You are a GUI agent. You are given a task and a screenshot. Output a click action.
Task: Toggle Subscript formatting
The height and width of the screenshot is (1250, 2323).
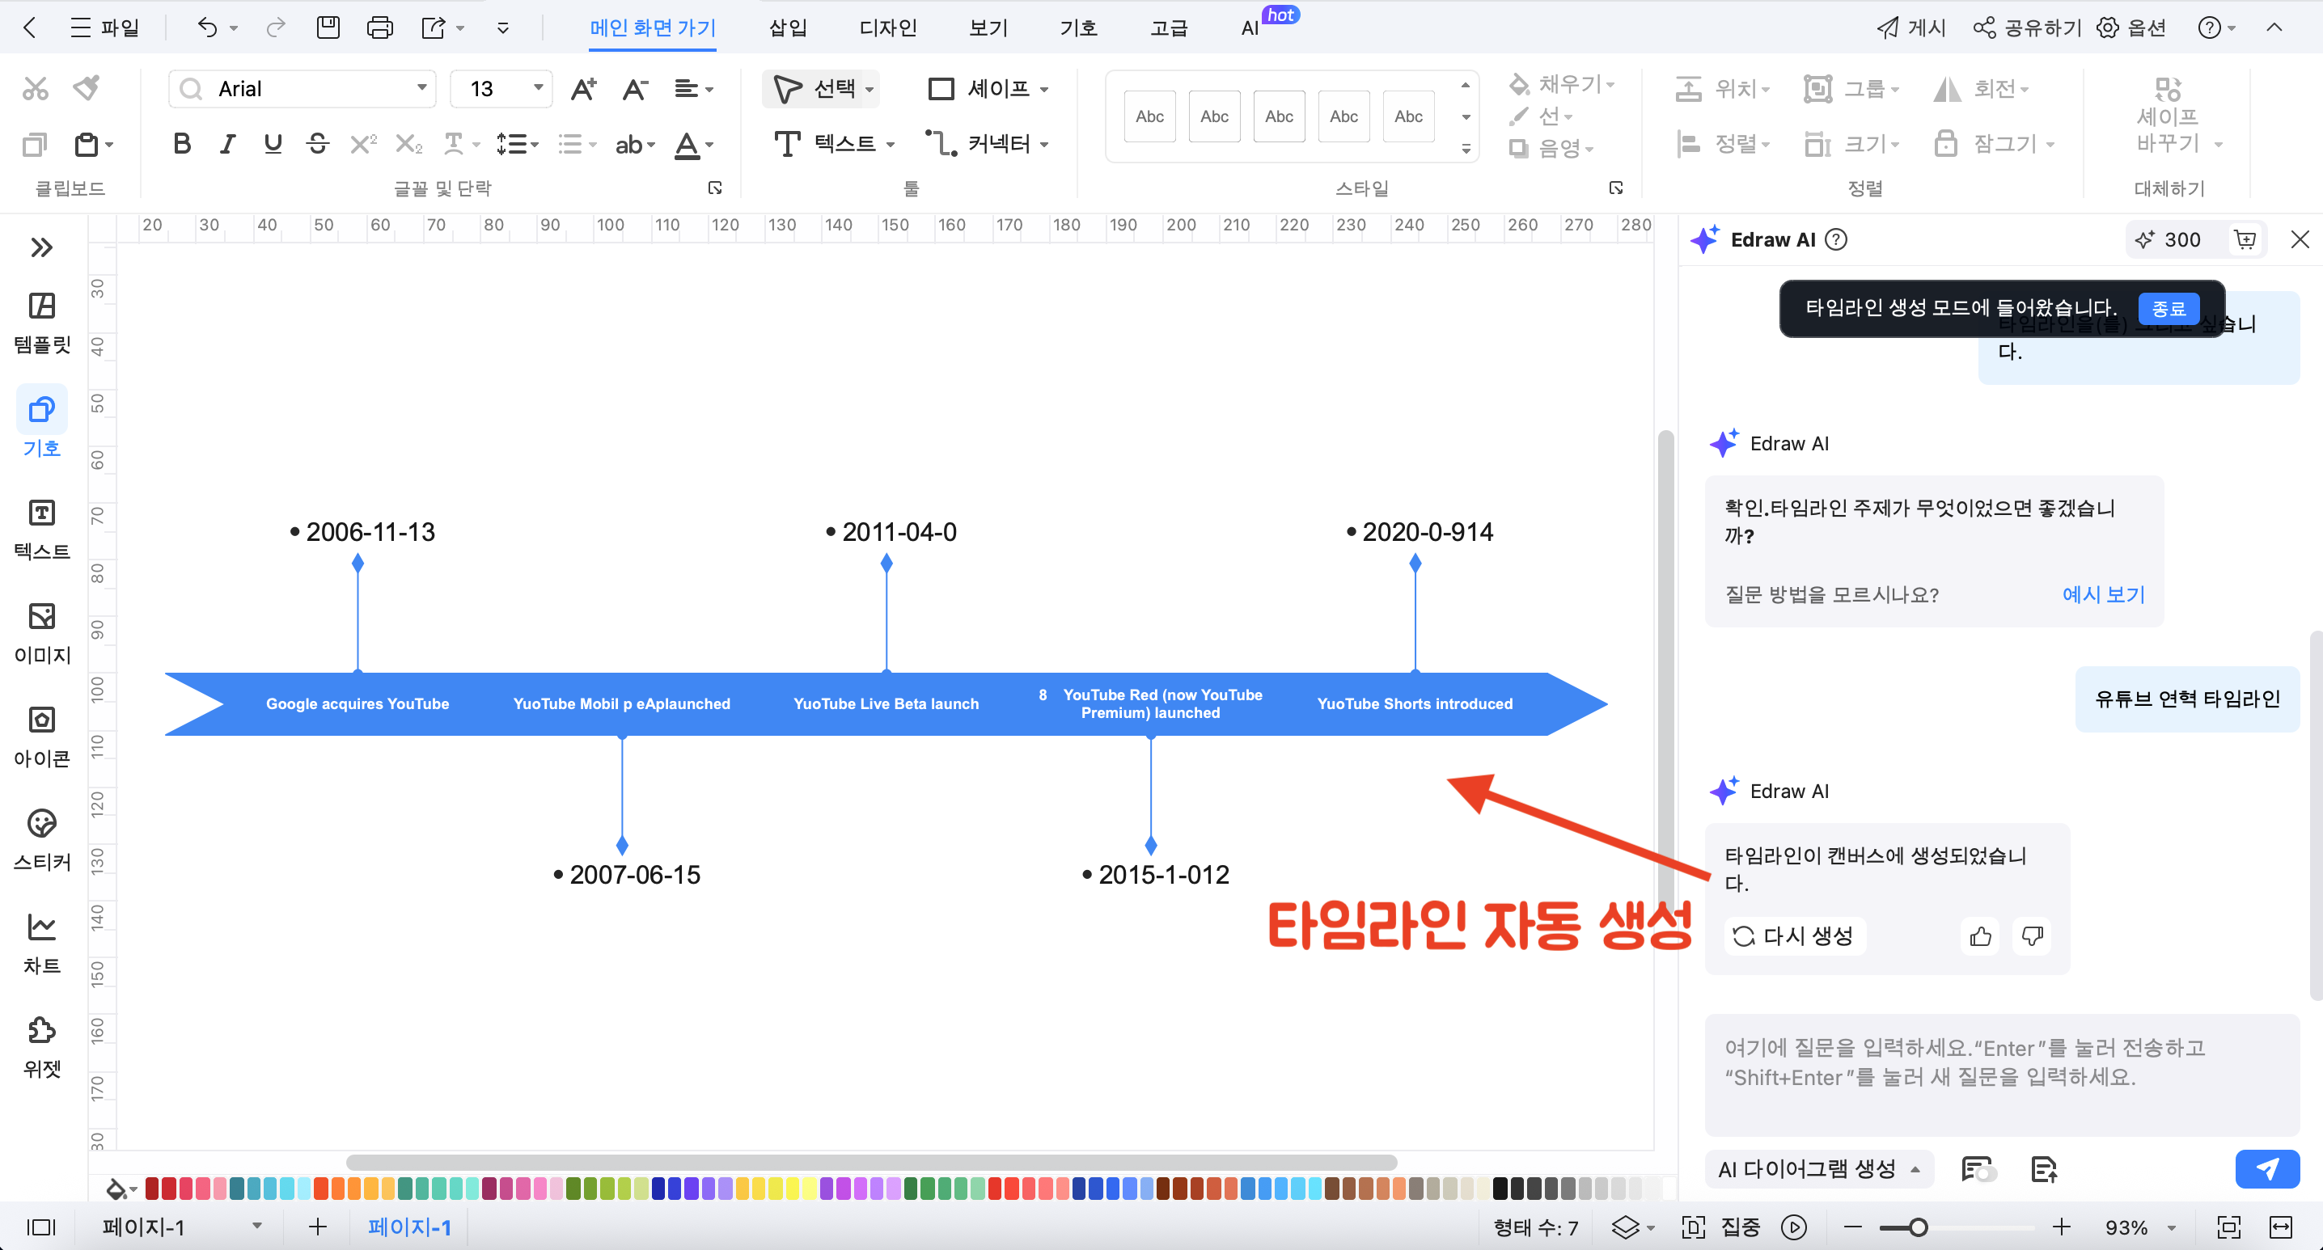pos(408,143)
